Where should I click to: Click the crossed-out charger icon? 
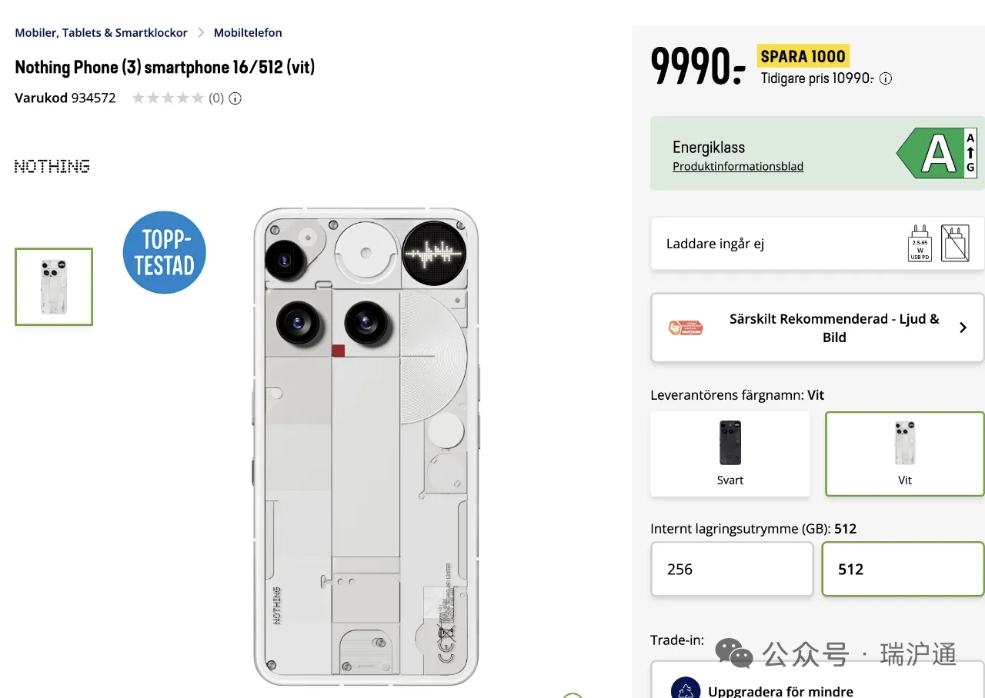(x=955, y=244)
